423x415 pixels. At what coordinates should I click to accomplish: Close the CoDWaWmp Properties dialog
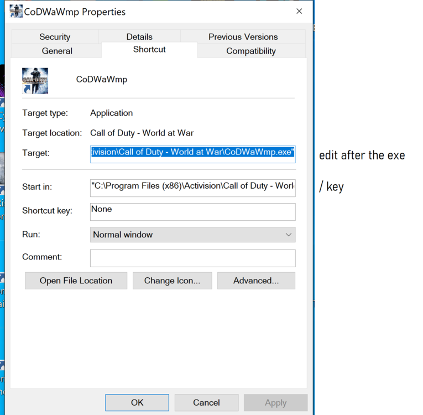click(299, 11)
